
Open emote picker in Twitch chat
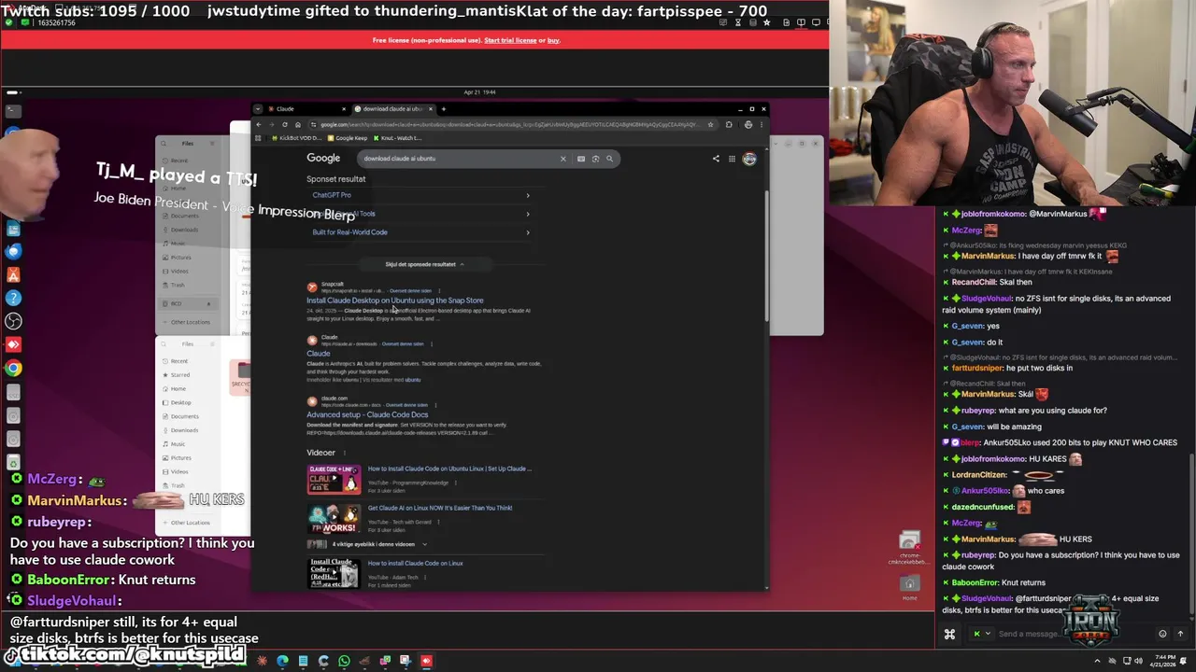pyautogui.click(x=1162, y=634)
